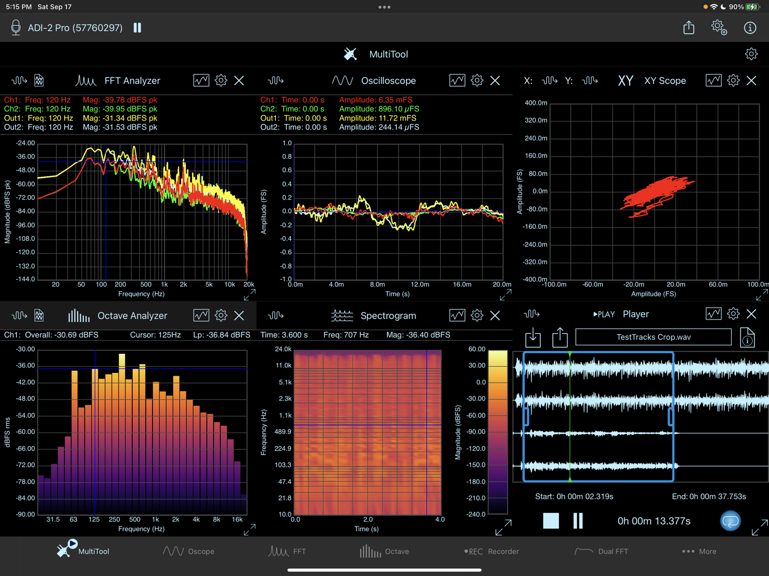
Task: Open the share icon in top bar
Action: [x=688, y=28]
